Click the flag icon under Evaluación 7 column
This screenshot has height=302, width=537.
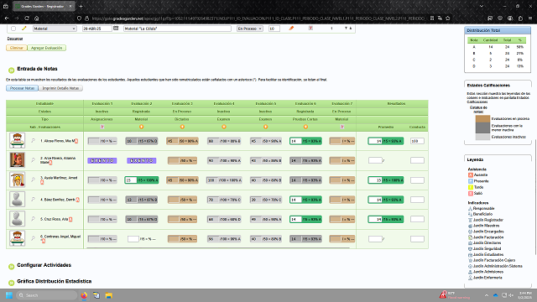click(341, 127)
